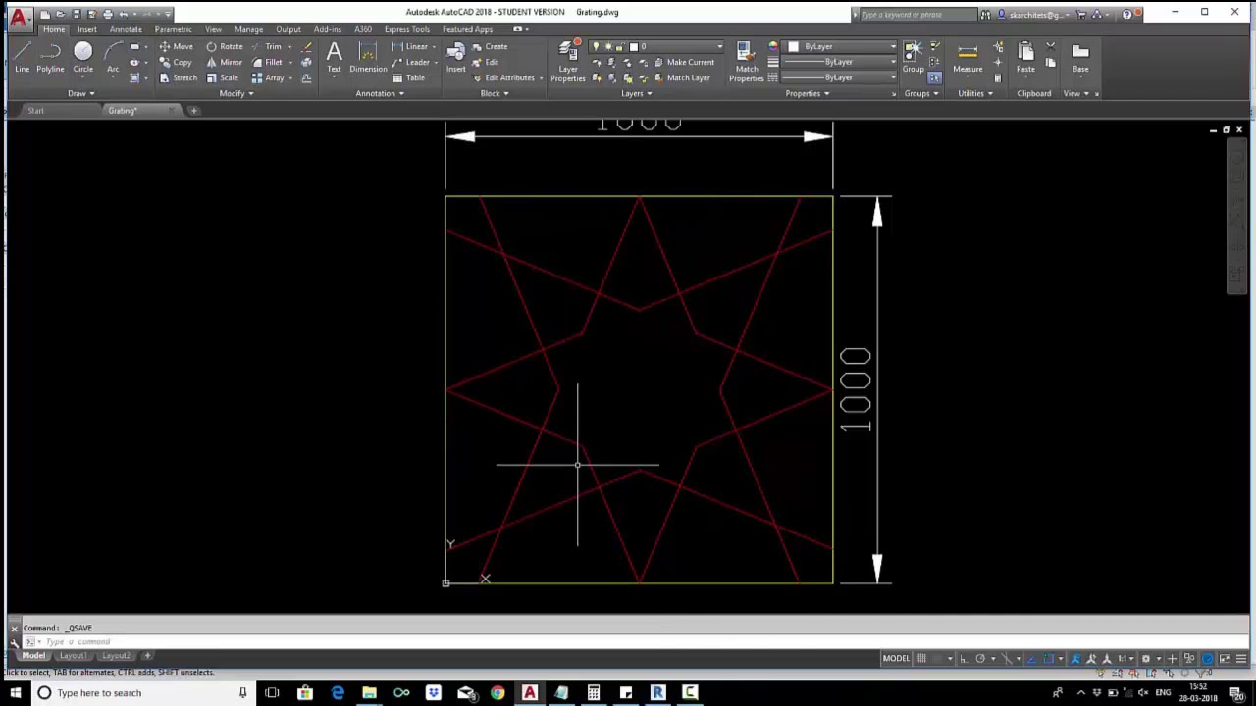Expand the Draw panel

click(x=81, y=93)
